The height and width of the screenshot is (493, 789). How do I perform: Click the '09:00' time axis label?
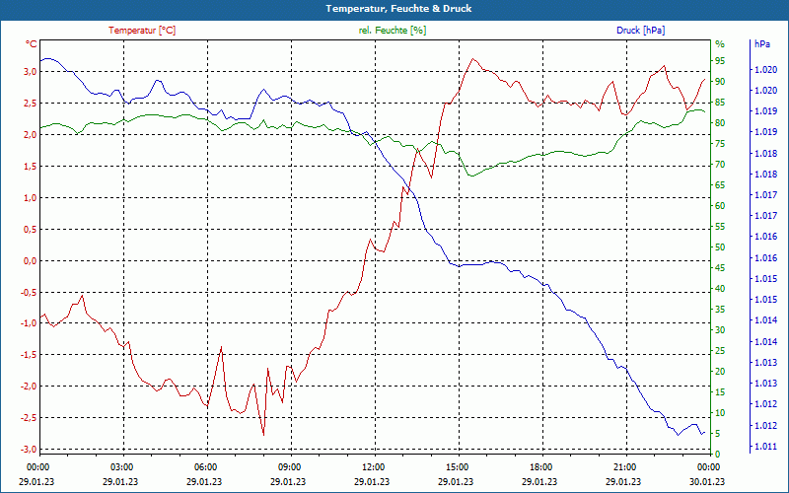tap(289, 466)
